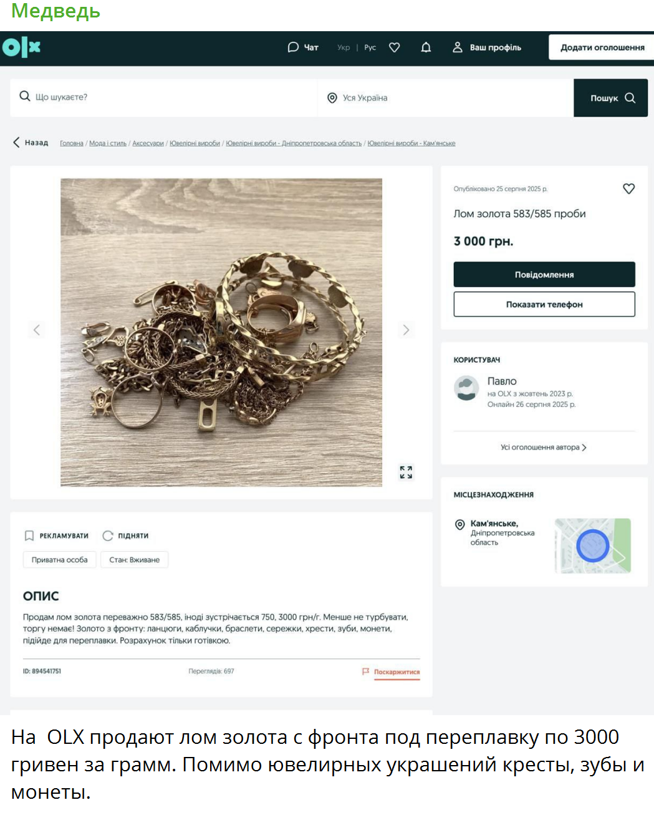The height and width of the screenshot is (815, 654).
Task: Open Усі оголошення автора chevron link
Action: click(x=544, y=447)
